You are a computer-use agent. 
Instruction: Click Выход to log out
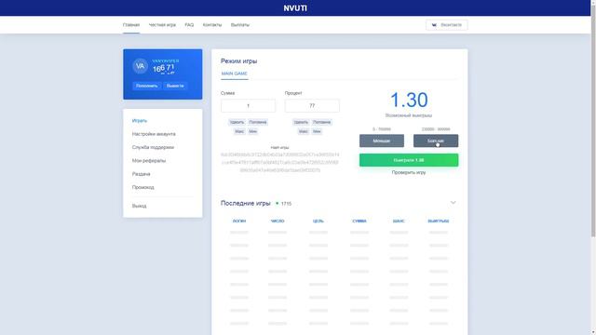click(139, 206)
